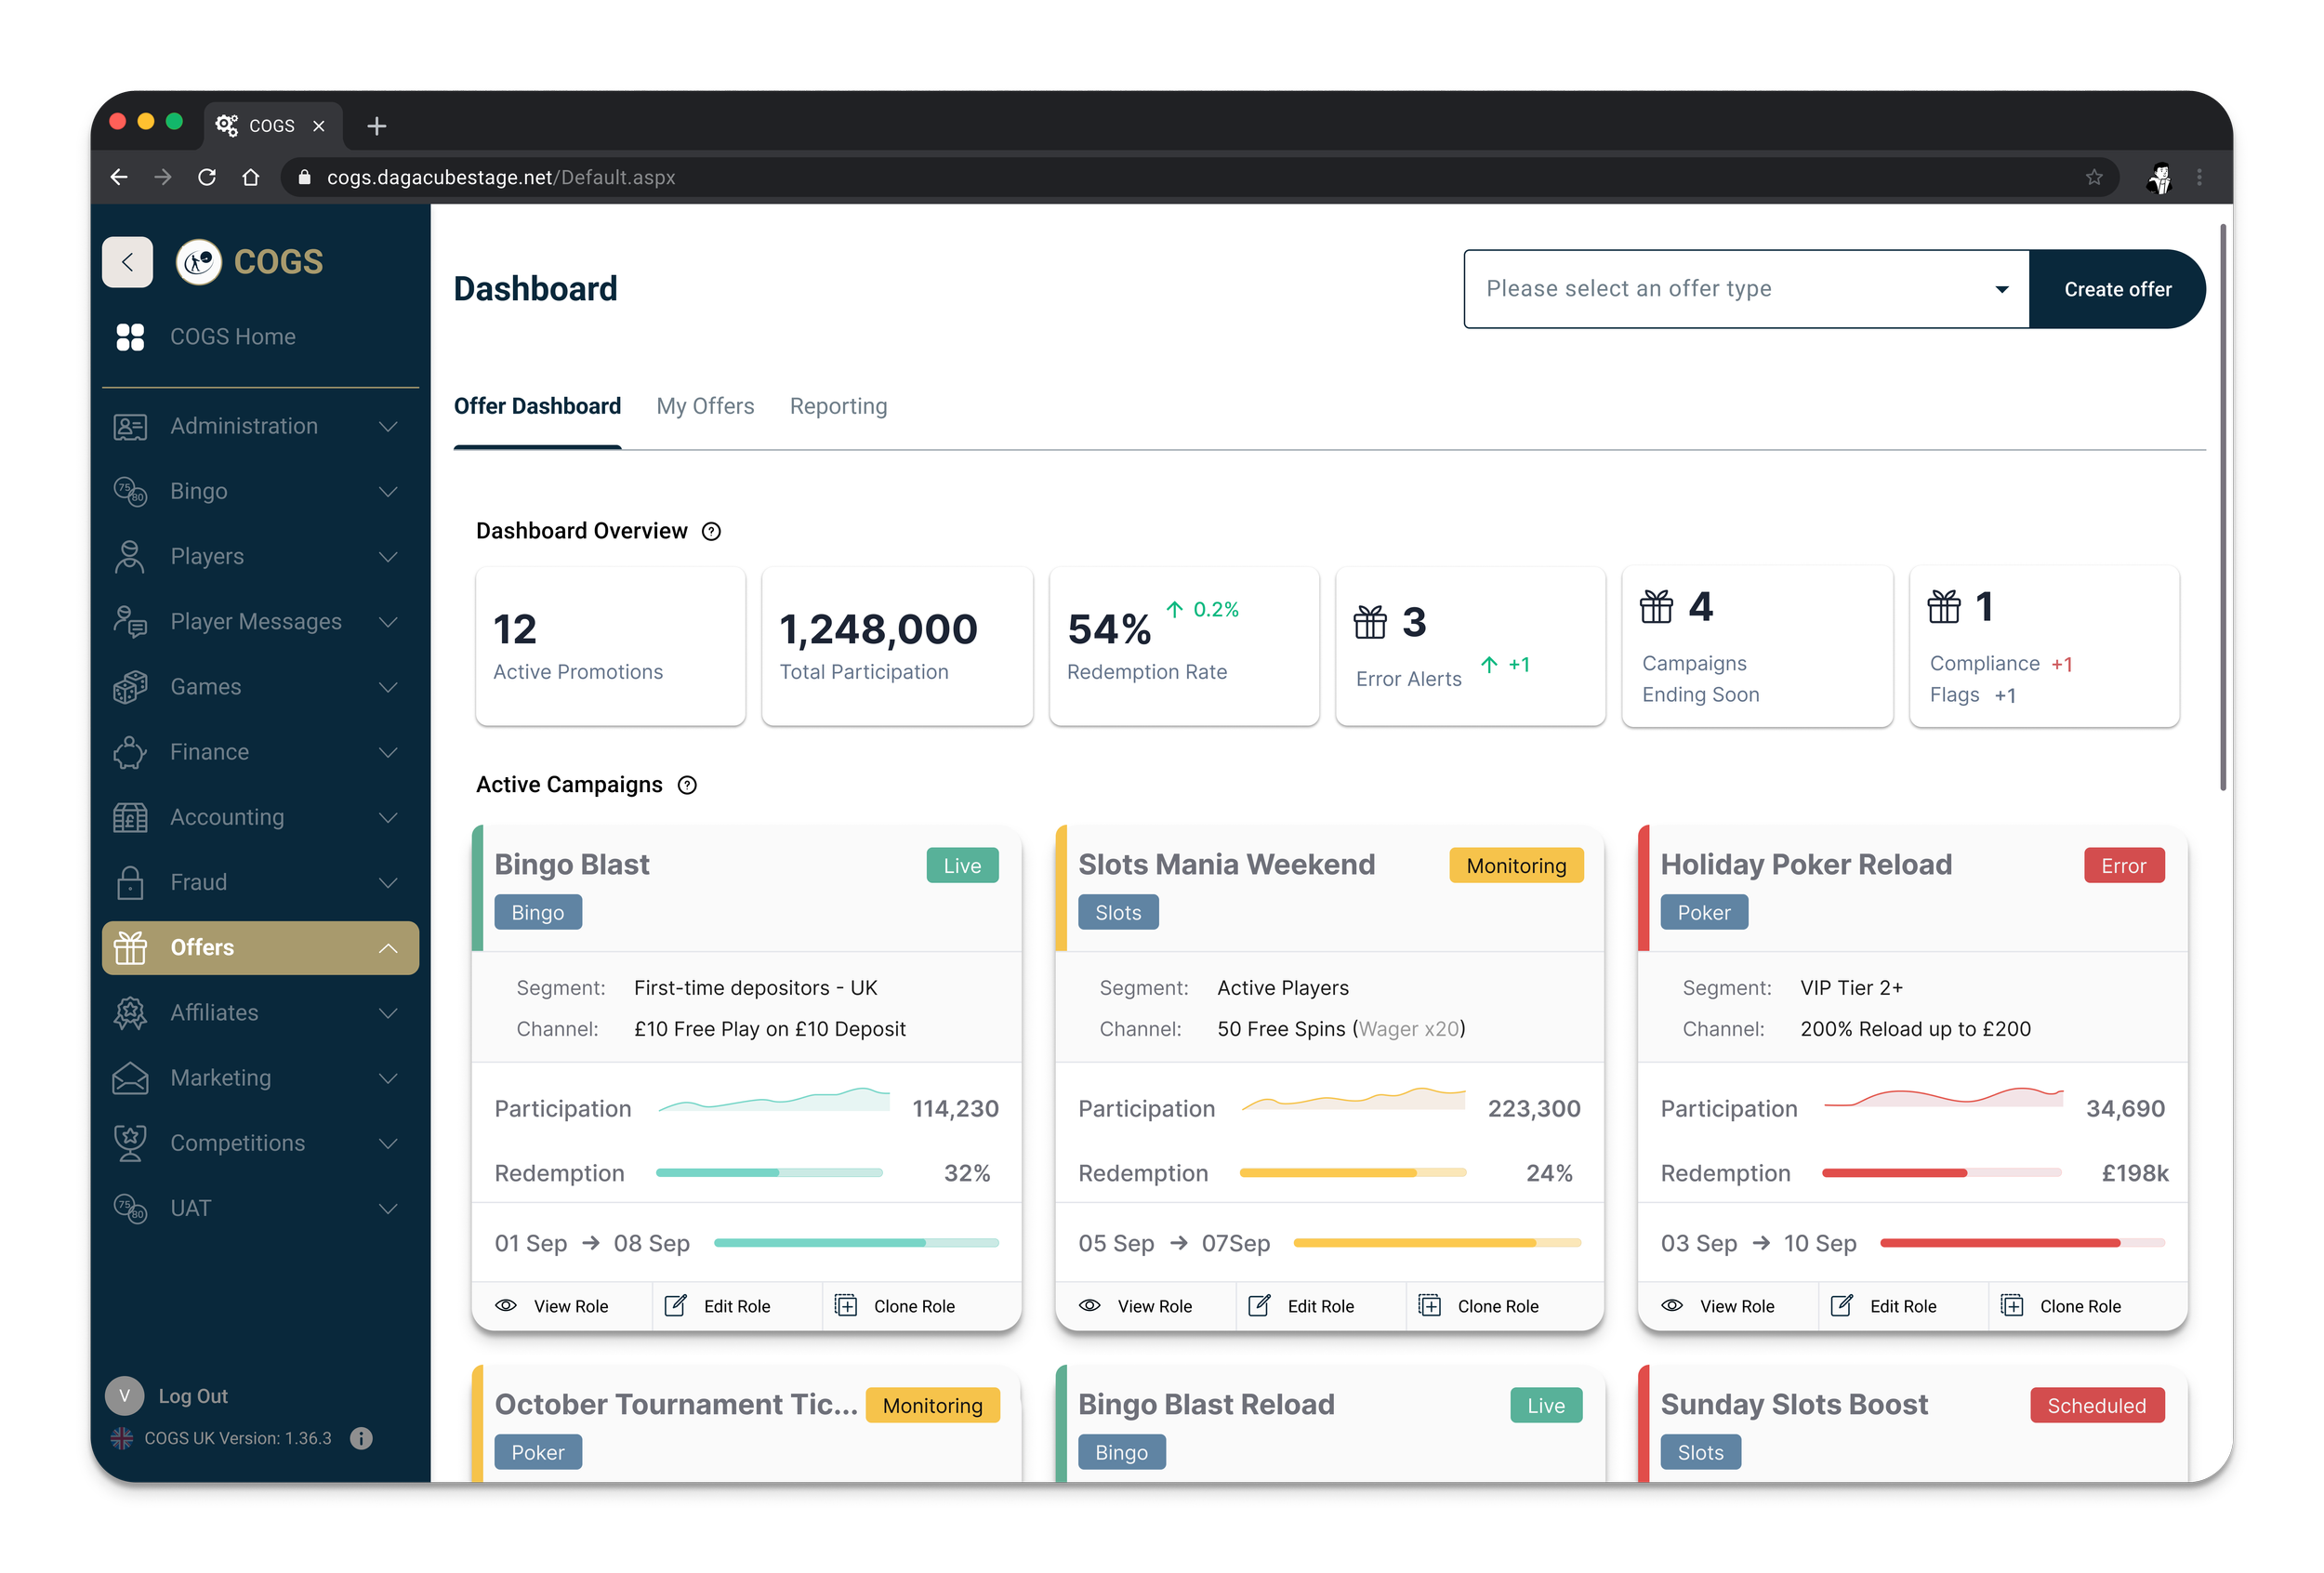Click Bingo Blast redemption progress bar
Viewport: 2324px width, 1573px height.
[x=769, y=1173]
